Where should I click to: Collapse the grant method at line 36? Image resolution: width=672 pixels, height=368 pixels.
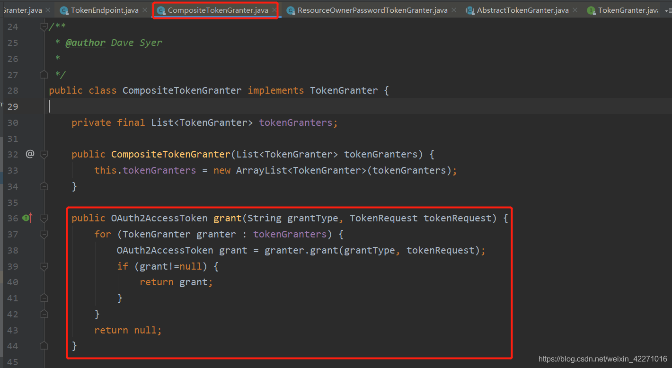click(44, 218)
